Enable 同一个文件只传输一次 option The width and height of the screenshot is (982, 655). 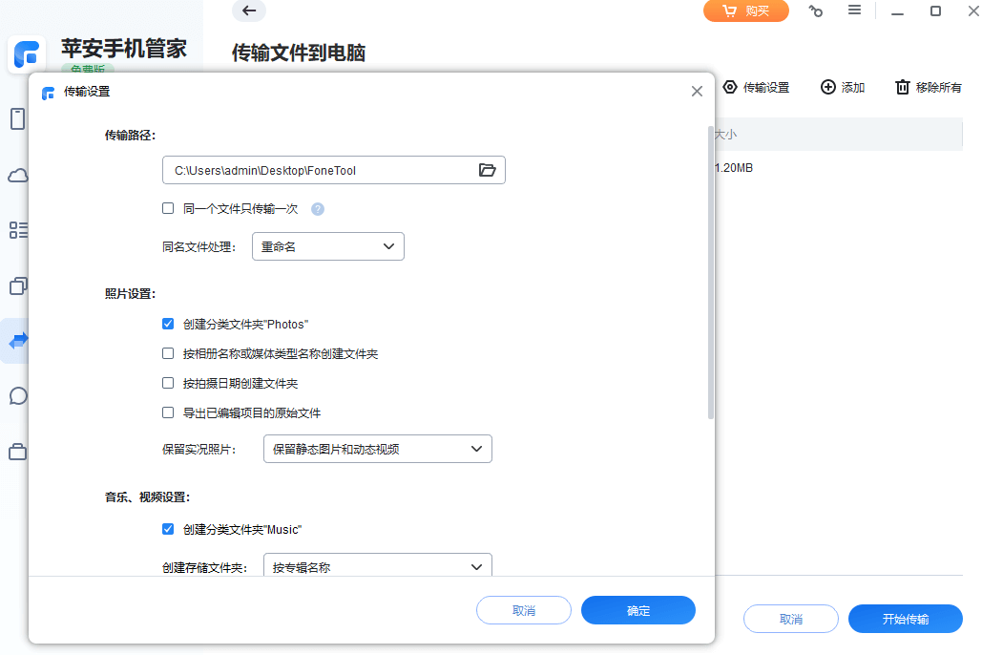(x=168, y=207)
